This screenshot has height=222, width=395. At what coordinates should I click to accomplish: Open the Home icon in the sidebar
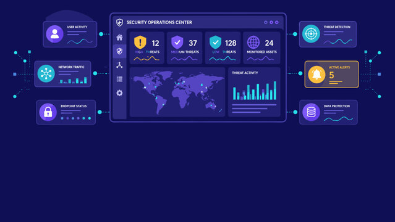[119, 38]
